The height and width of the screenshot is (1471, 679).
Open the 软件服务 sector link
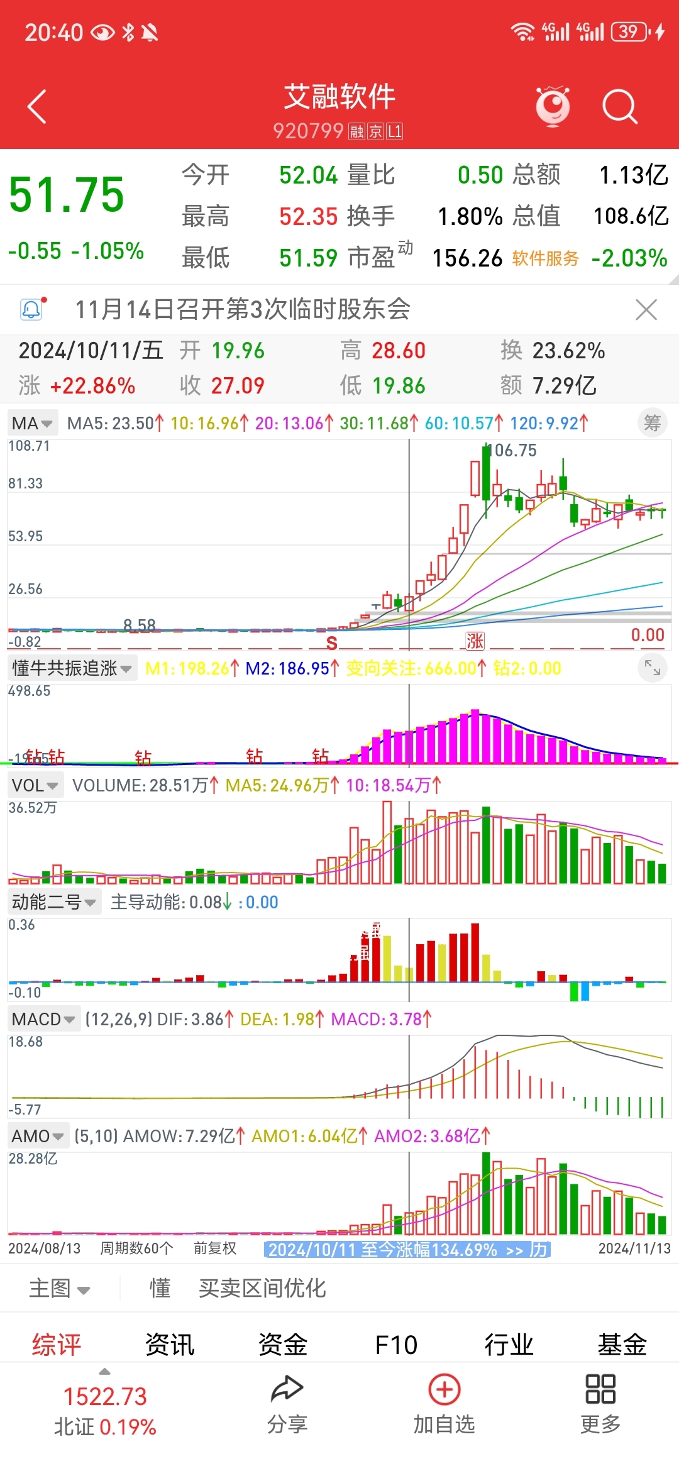click(545, 258)
